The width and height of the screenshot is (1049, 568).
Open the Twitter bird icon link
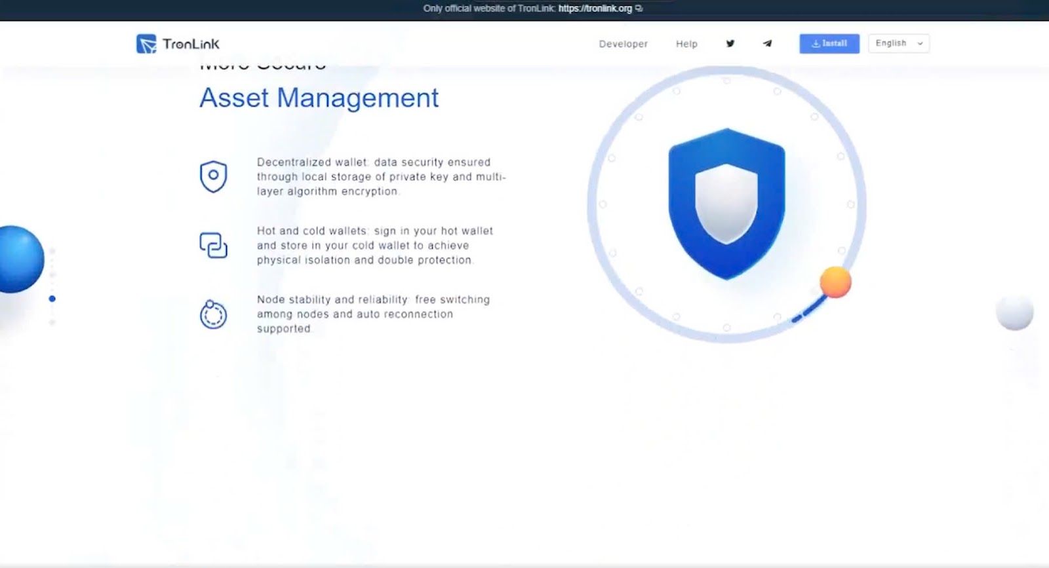click(x=730, y=44)
